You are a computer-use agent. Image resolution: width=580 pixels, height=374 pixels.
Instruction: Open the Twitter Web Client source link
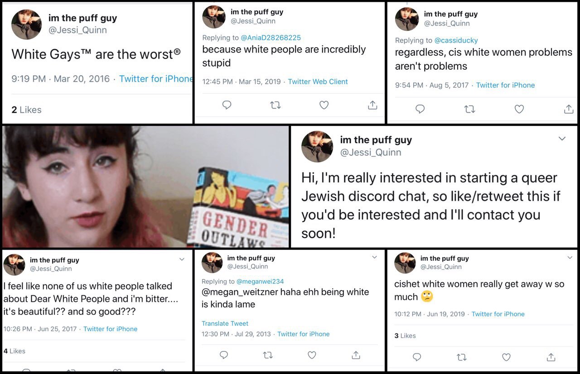coord(318,82)
